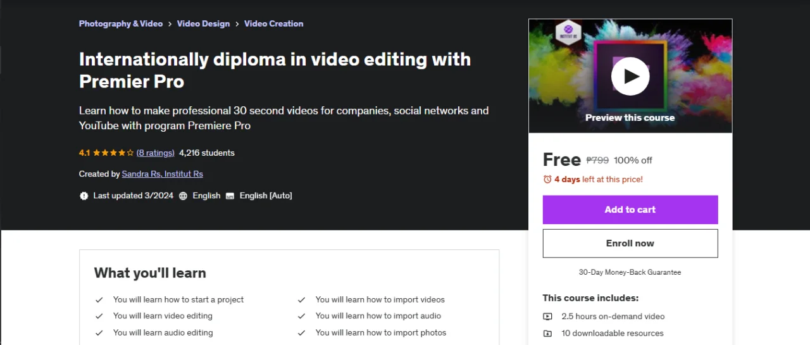Image resolution: width=810 pixels, height=345 pixels.
Task: Click the English [Auto] captions label
Action: coord(266,196)
